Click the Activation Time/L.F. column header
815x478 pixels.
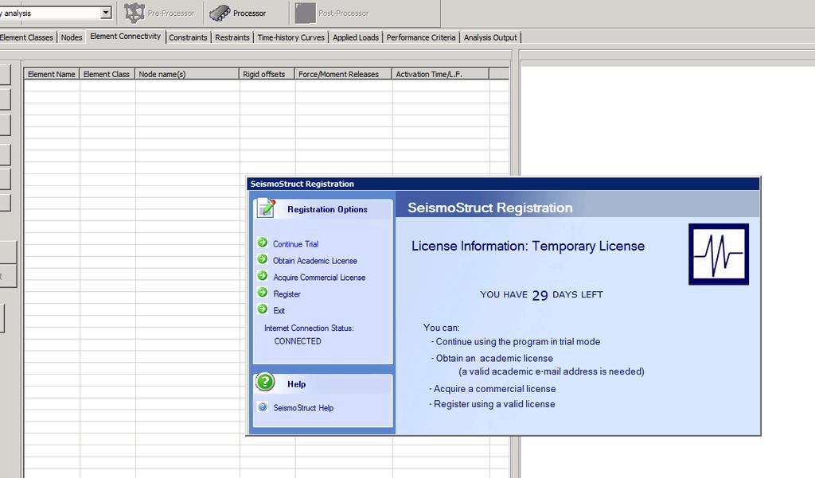point(441,74)
